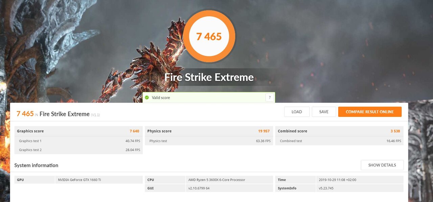Click the GUI label cell
Image resolution: width=433 pixels, height=202 pixels.
tap(165, 188)
